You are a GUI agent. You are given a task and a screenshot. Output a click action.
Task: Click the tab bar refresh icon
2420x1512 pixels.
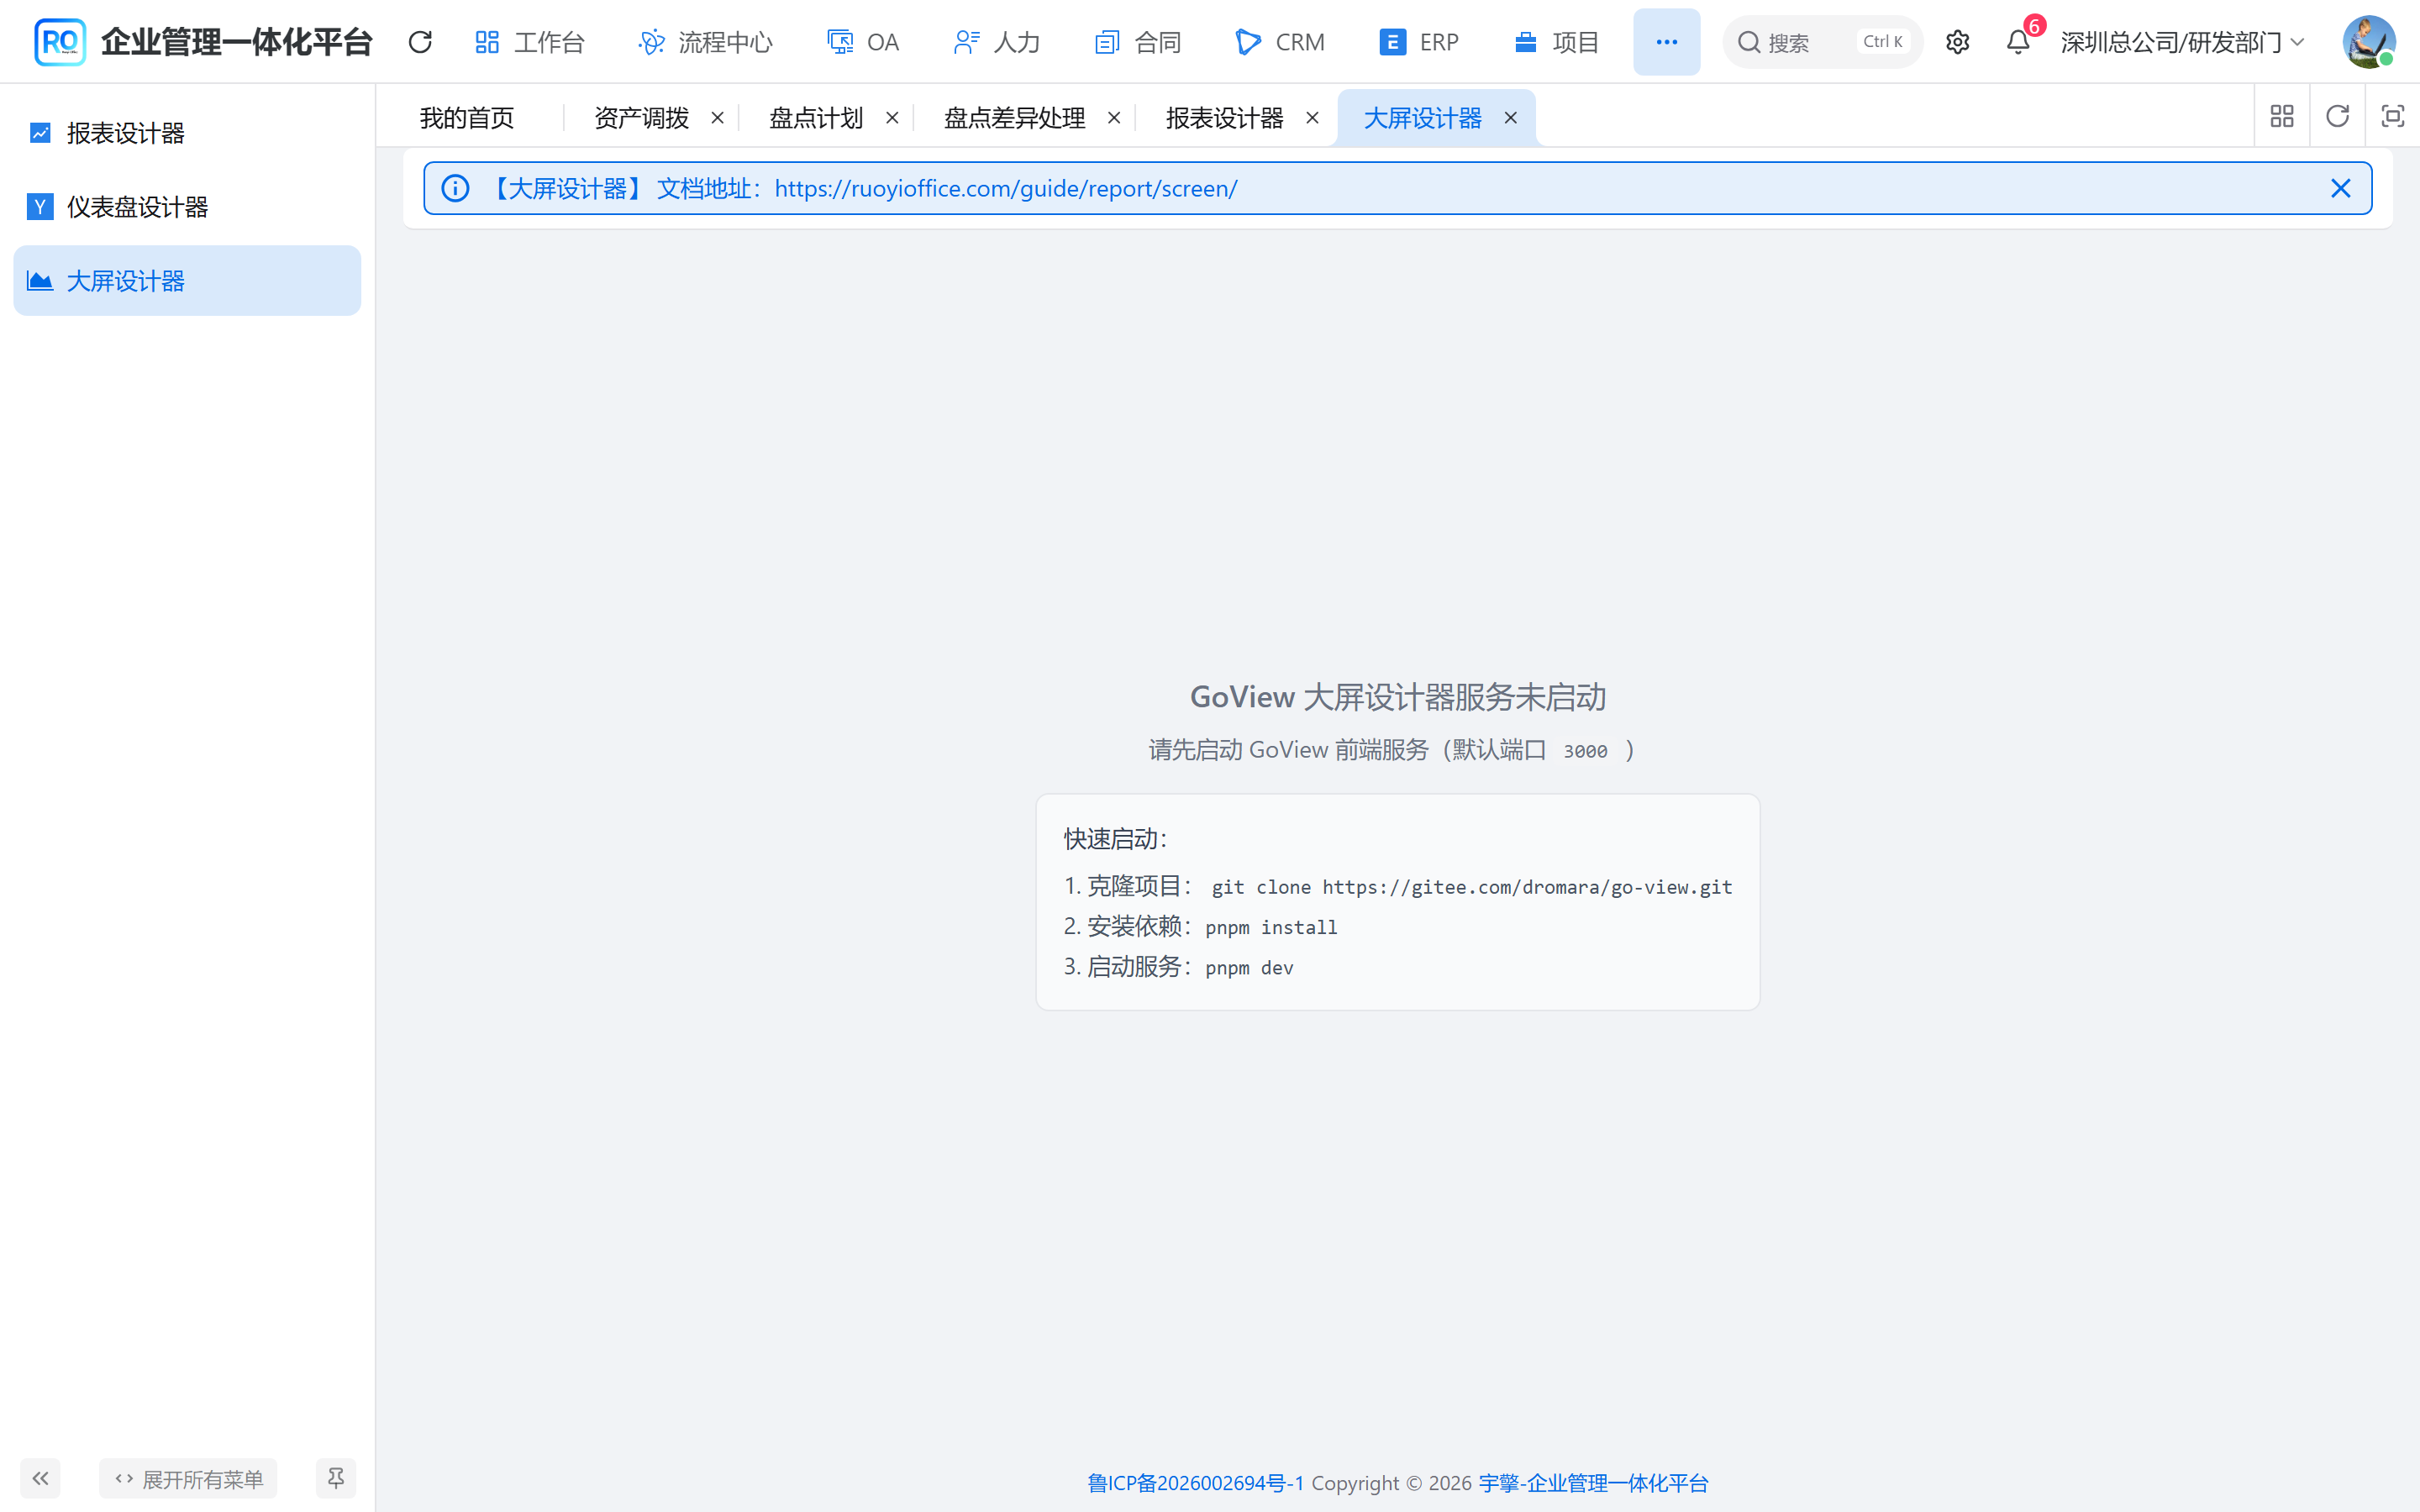pyautogui.click(x=2337, y=116)
